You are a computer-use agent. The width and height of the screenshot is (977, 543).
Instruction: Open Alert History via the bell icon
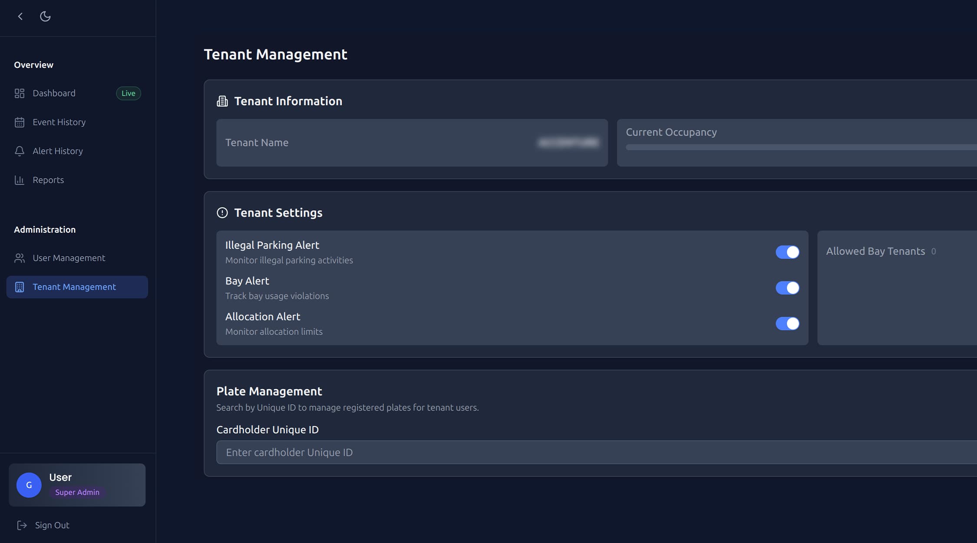coord(20,151)
